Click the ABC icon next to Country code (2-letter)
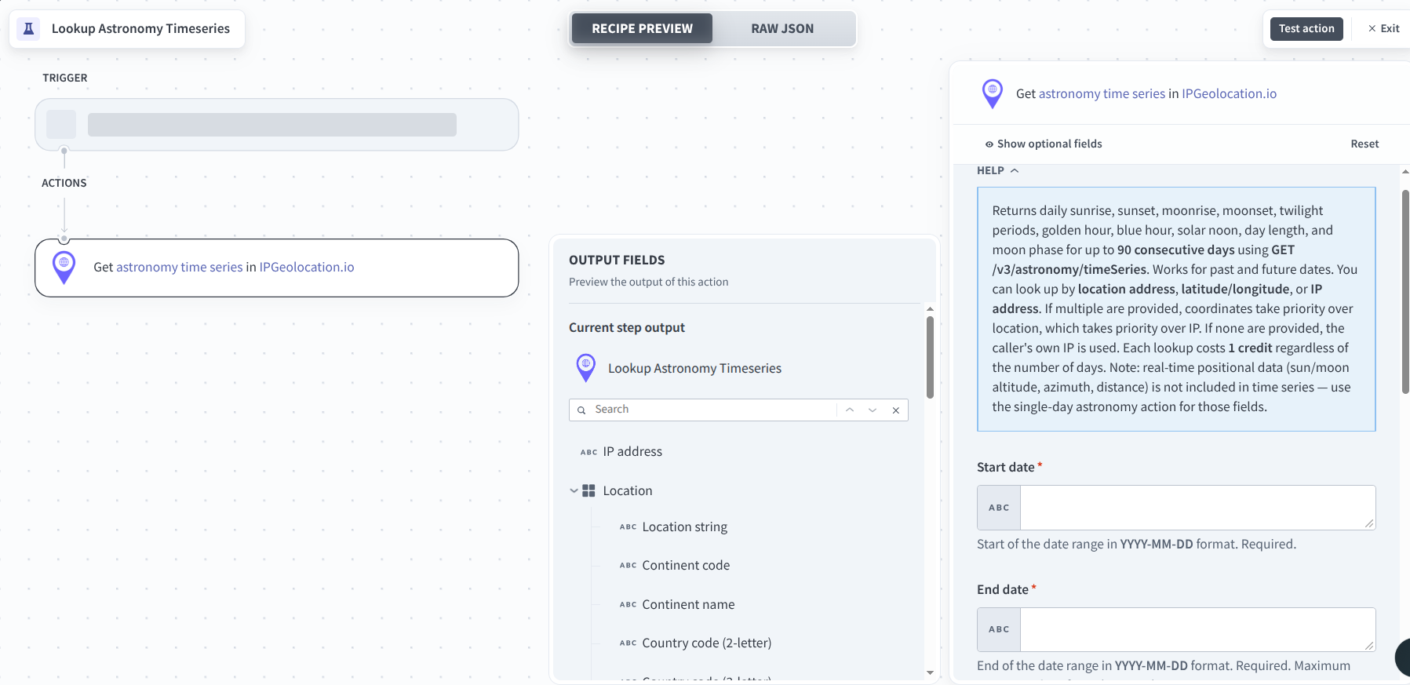 628,643
